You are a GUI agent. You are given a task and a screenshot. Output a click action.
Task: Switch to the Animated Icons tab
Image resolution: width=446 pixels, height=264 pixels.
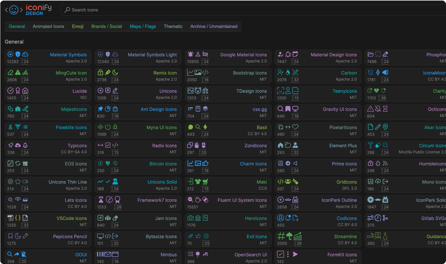[x=49, y=26]
